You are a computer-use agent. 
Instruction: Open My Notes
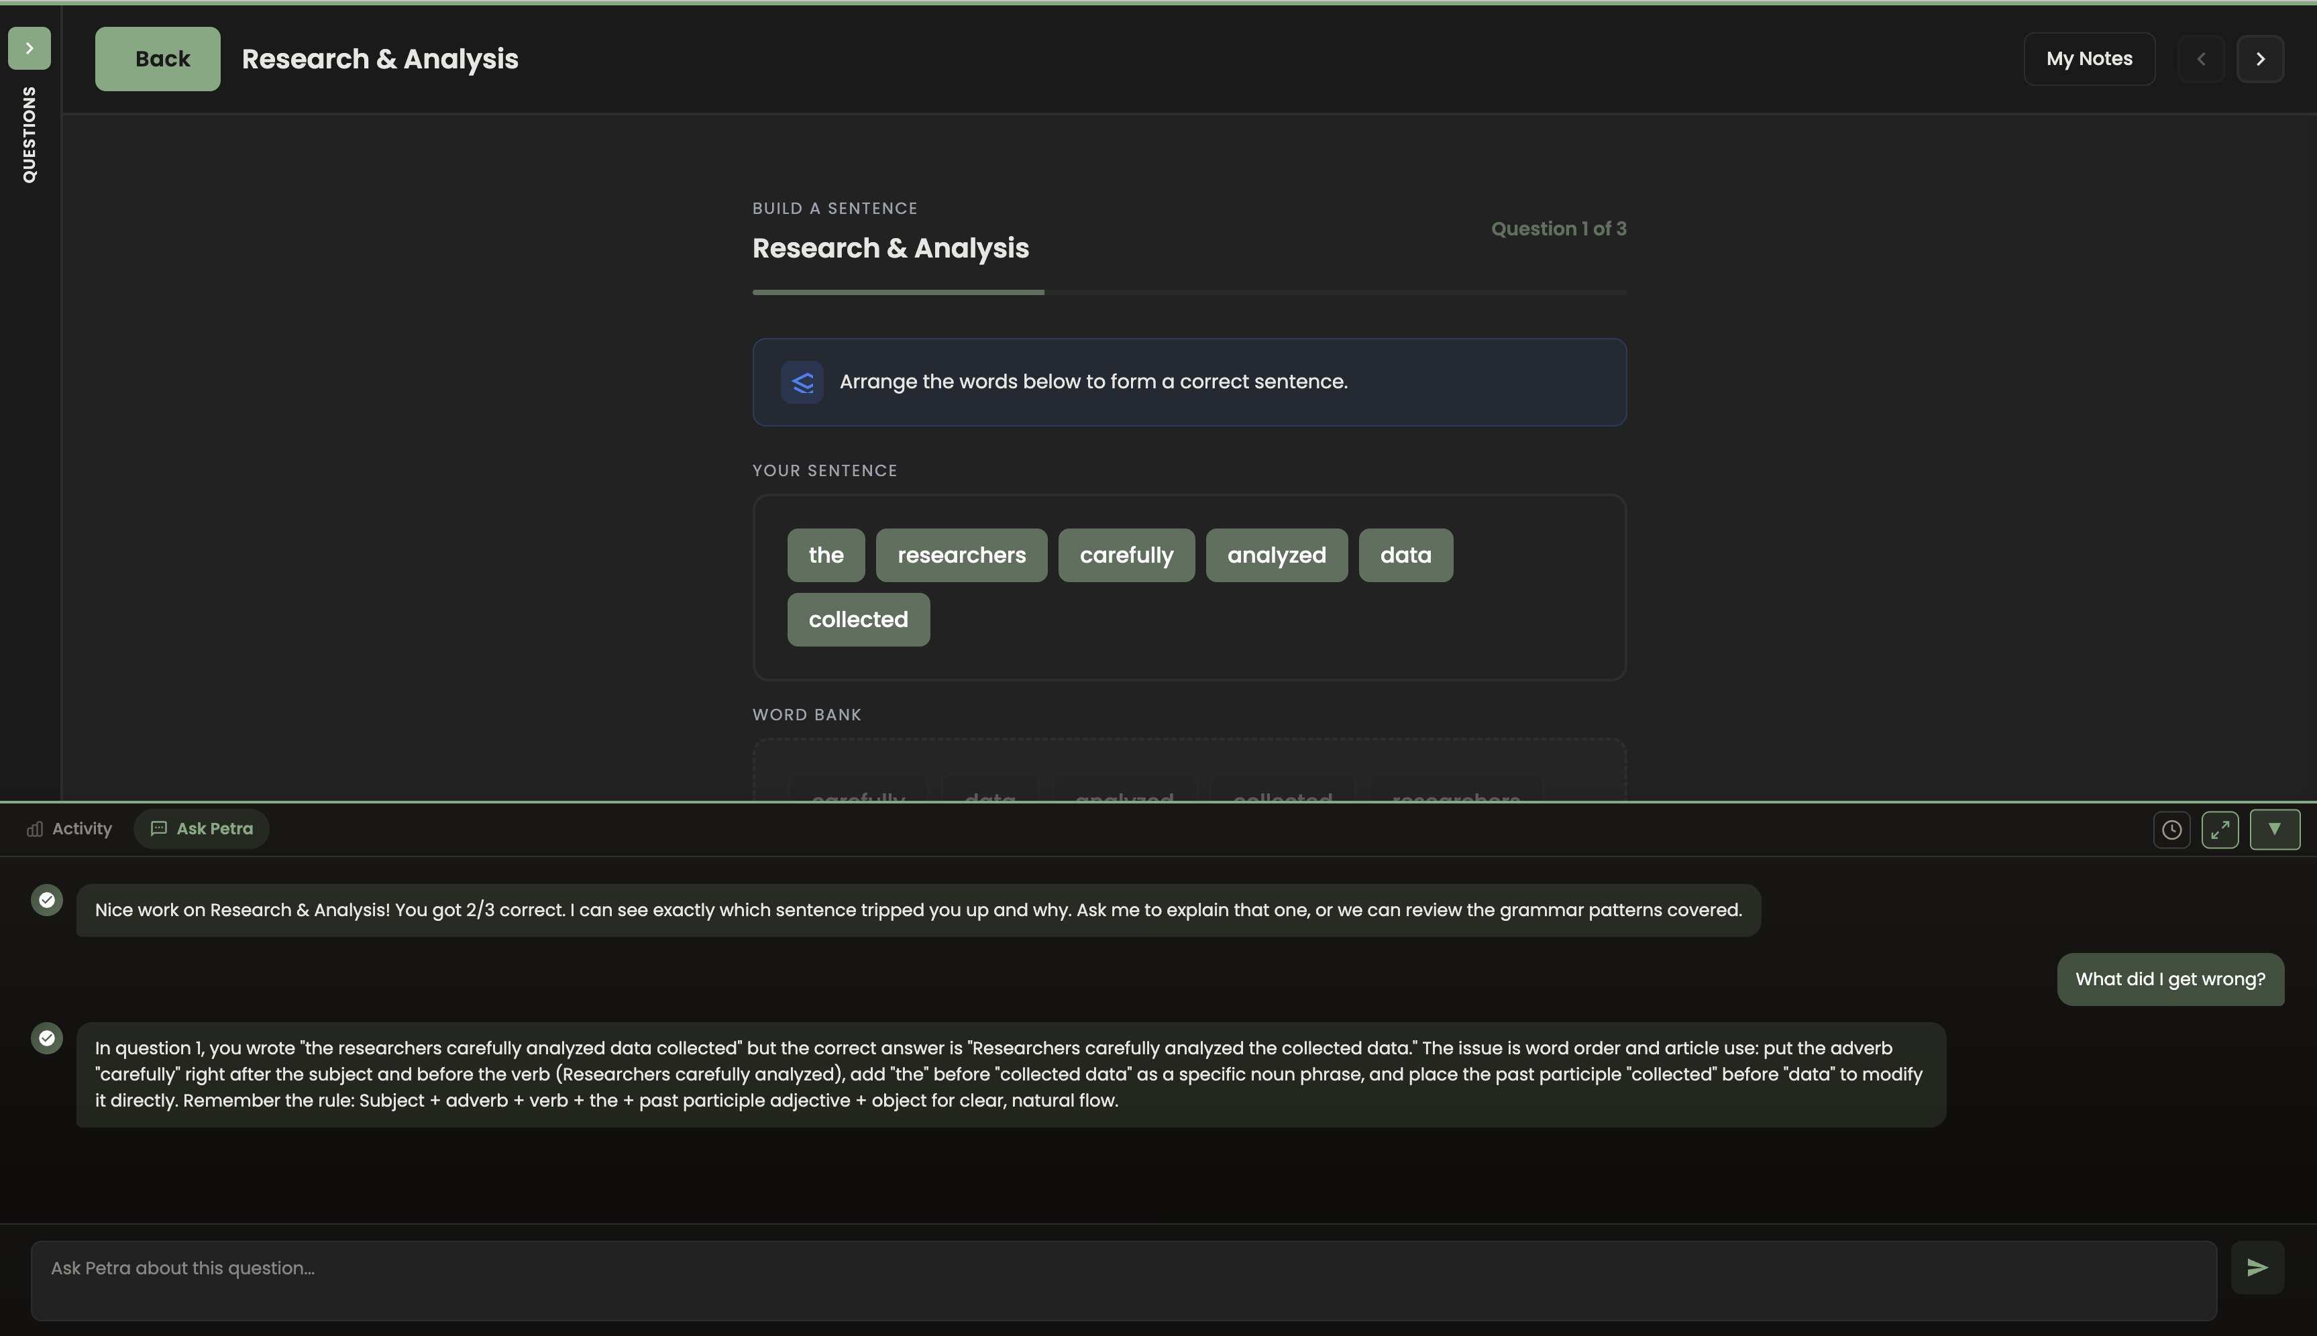click(2090, 58)
